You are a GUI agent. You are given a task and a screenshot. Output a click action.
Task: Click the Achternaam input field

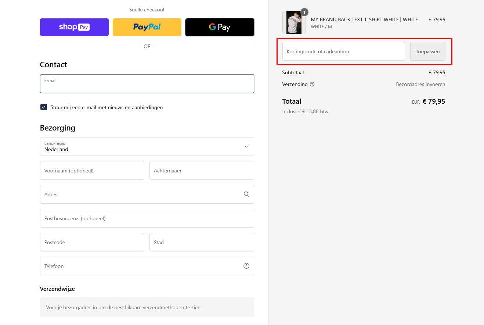[x=201, y=171]
